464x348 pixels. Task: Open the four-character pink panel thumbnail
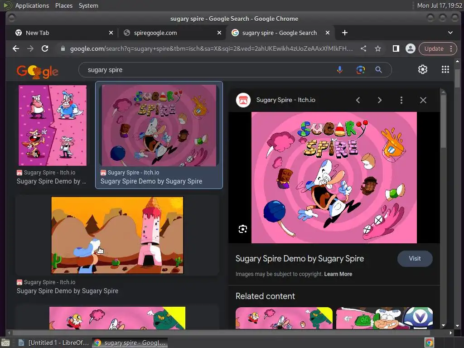point(53,126)
